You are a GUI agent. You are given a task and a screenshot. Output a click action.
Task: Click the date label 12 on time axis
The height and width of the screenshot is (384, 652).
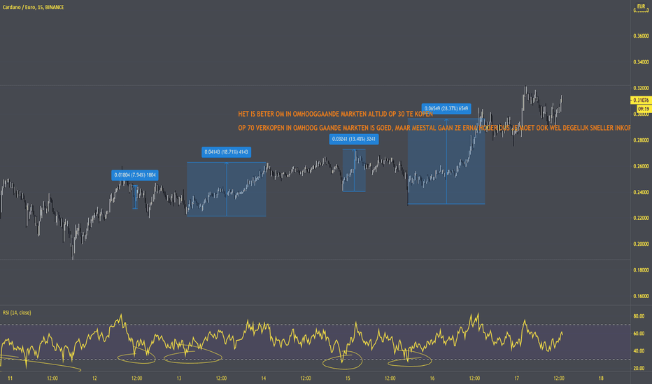point(95,378)
